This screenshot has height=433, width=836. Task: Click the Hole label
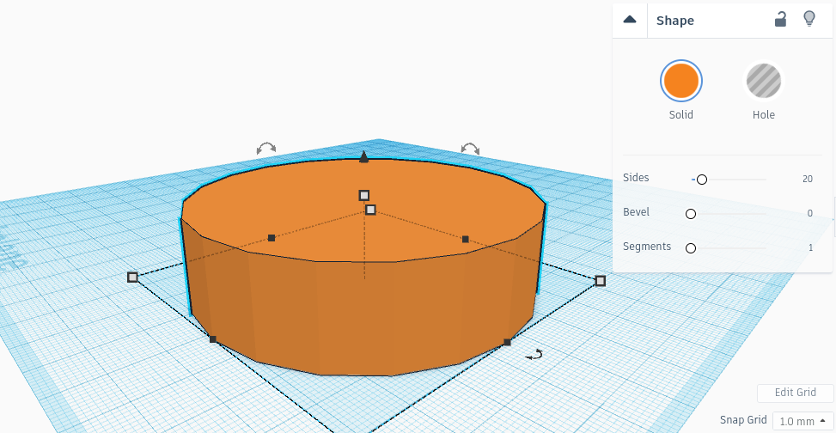click(764, 114)
